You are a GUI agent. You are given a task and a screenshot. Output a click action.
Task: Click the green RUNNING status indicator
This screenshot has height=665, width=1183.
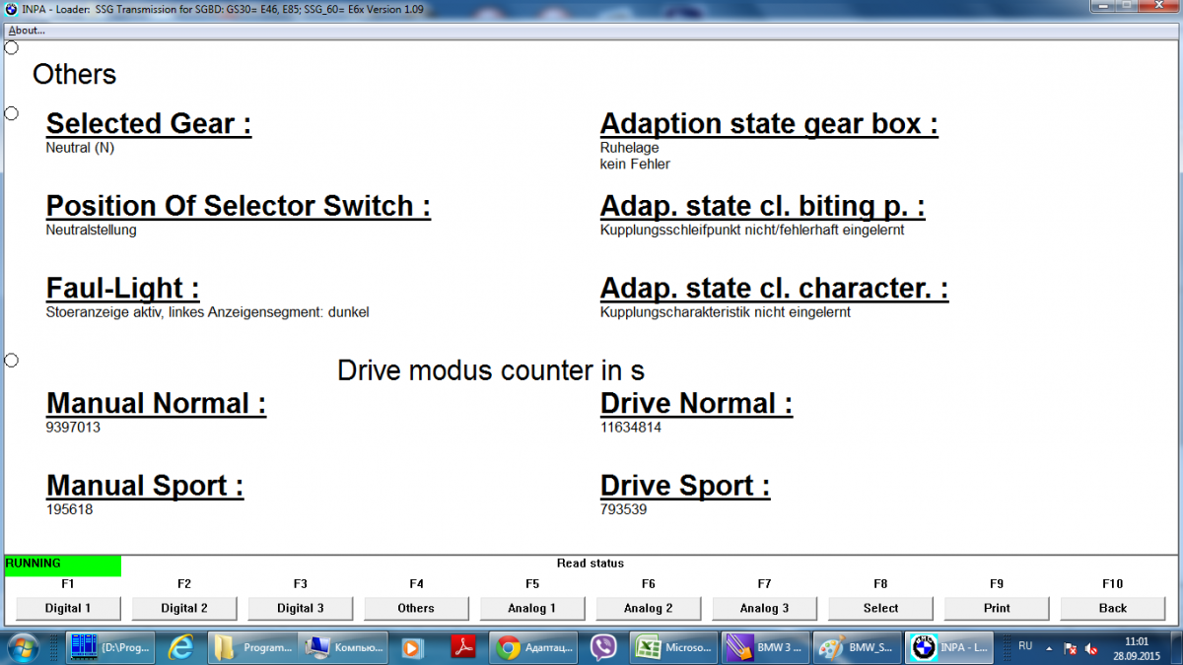coord(63,565)
